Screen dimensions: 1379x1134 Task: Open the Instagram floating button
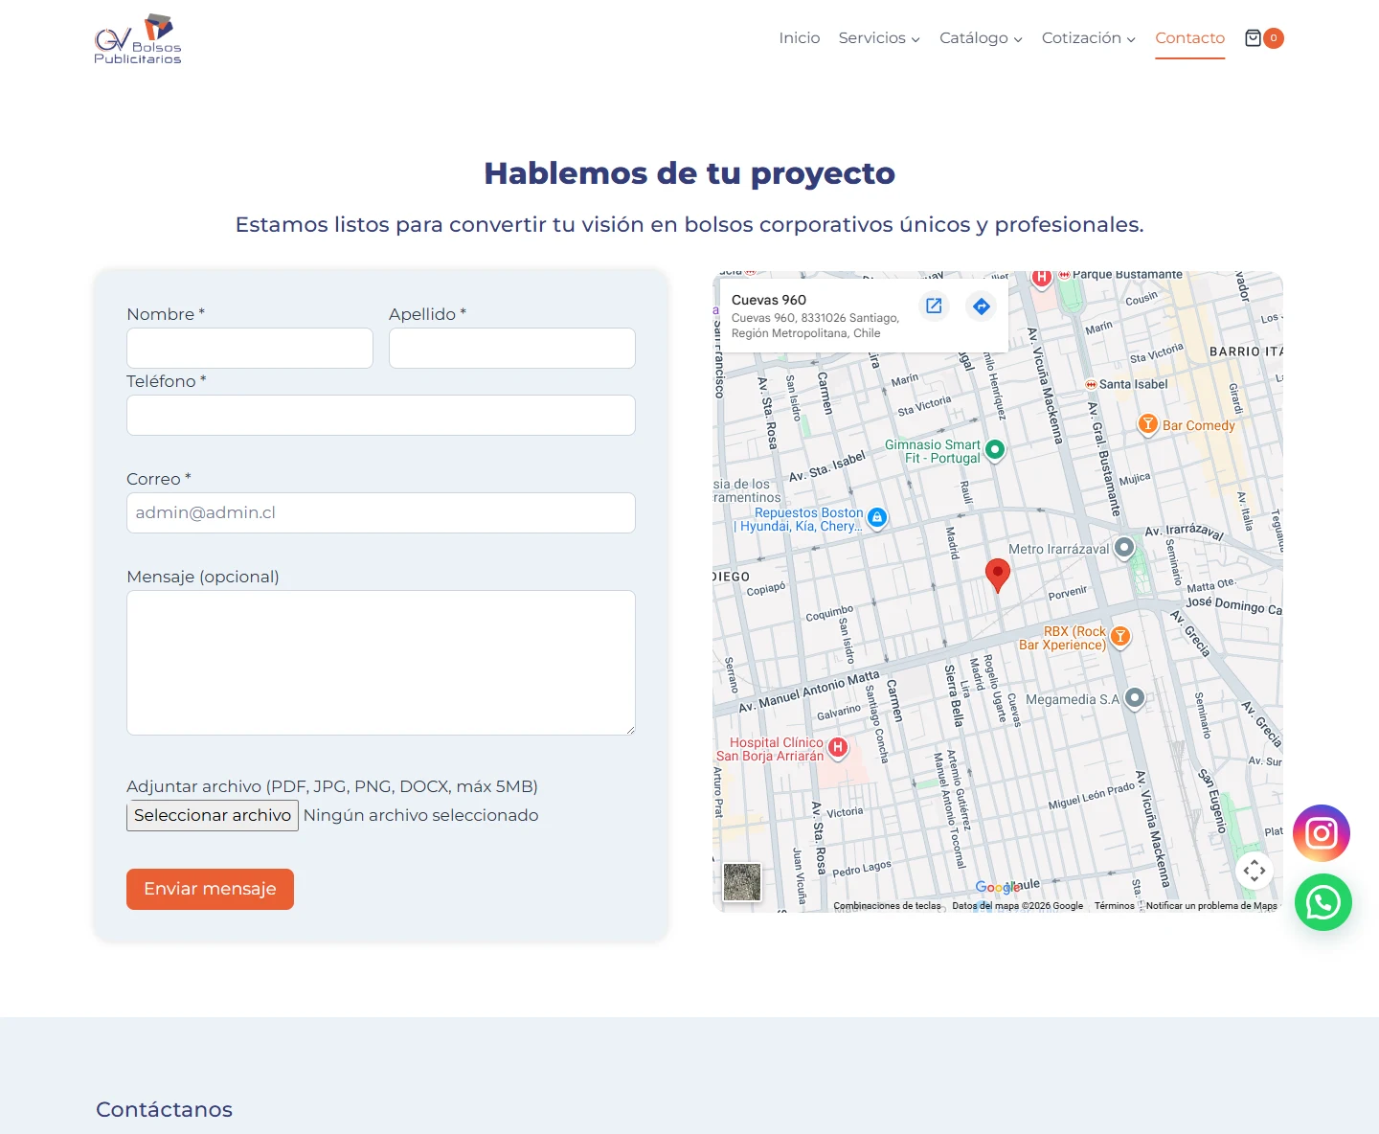[x=1322, y=833]
